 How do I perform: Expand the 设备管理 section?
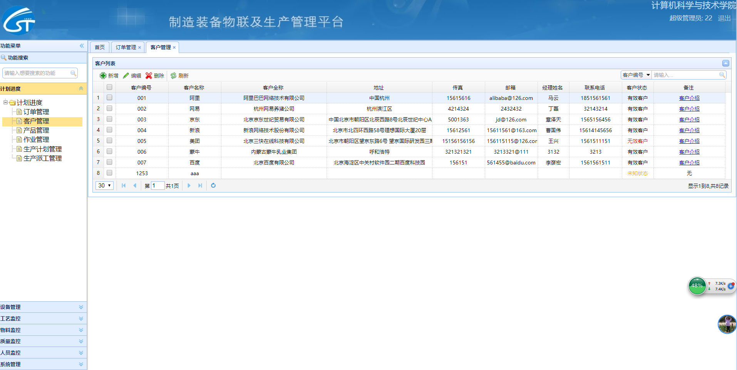click(81, 307)
